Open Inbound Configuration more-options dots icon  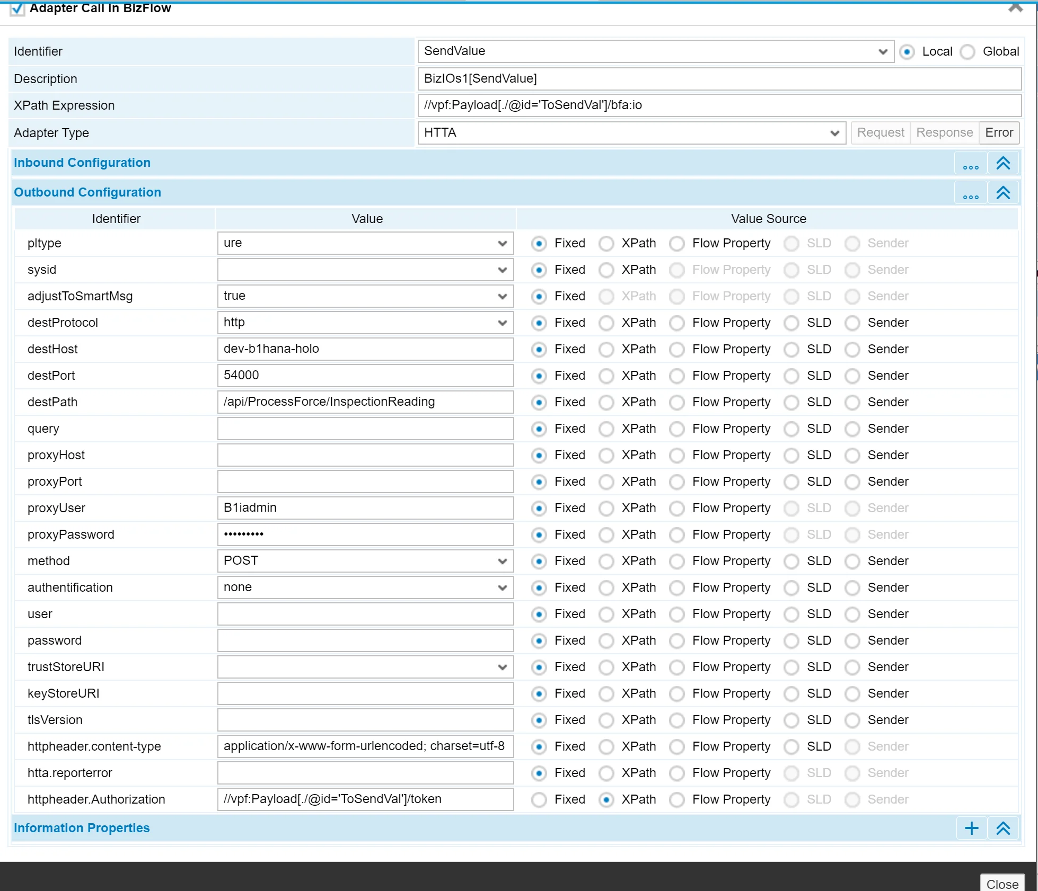coord(970,164)
